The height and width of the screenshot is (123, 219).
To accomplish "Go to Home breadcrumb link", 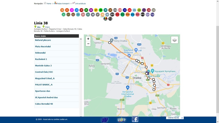I will click(49, 4).
